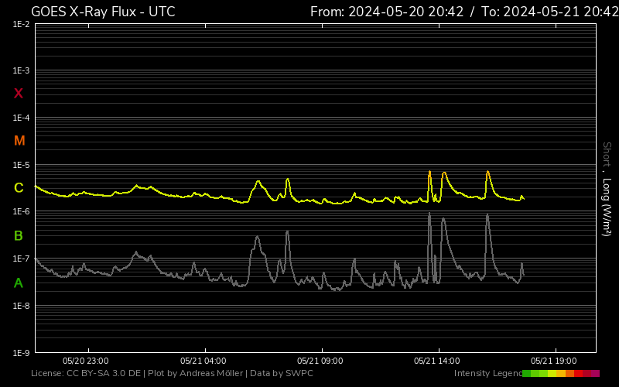Screen dimensions: 619x387
Task: Click the 05/21 04:00 time axis label
Action: tap(203, 361)
